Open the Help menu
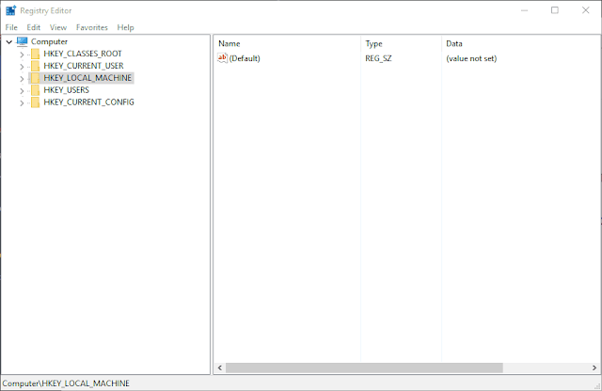The height and width of the screenshot is (391, 602). [x=125, y=27]
